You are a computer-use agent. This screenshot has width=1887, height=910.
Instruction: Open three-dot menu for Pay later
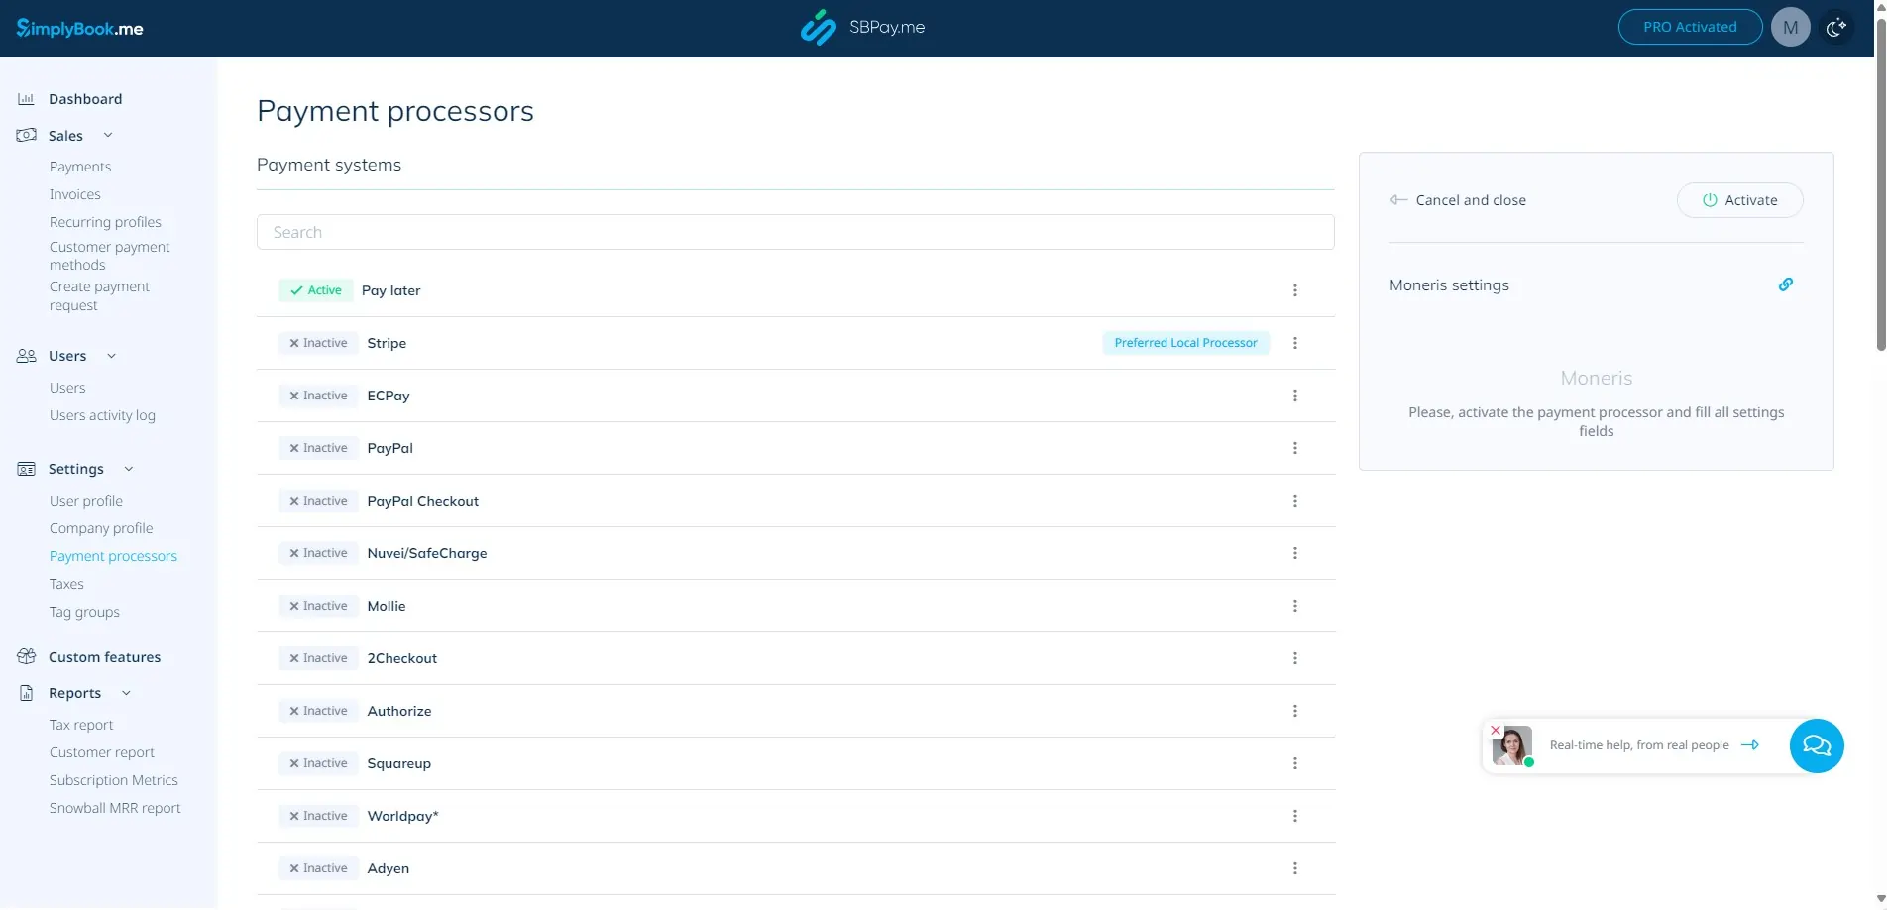tap(1294, 290)
